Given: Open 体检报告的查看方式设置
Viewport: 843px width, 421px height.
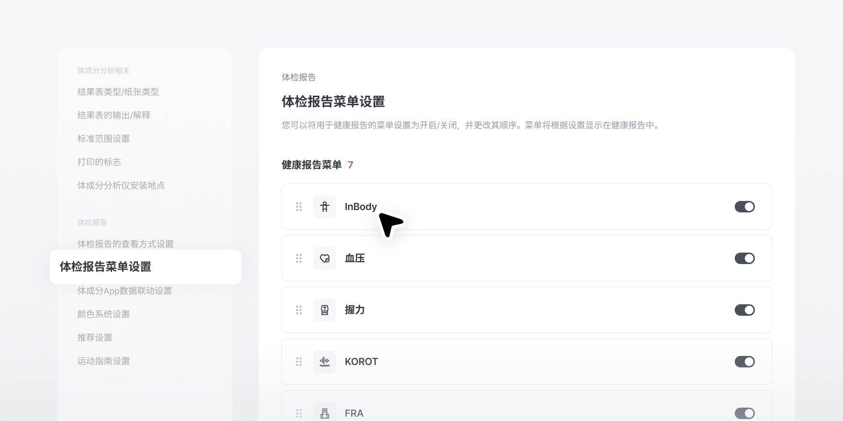Looking at the screenshot, I should (x=125, y=244).
